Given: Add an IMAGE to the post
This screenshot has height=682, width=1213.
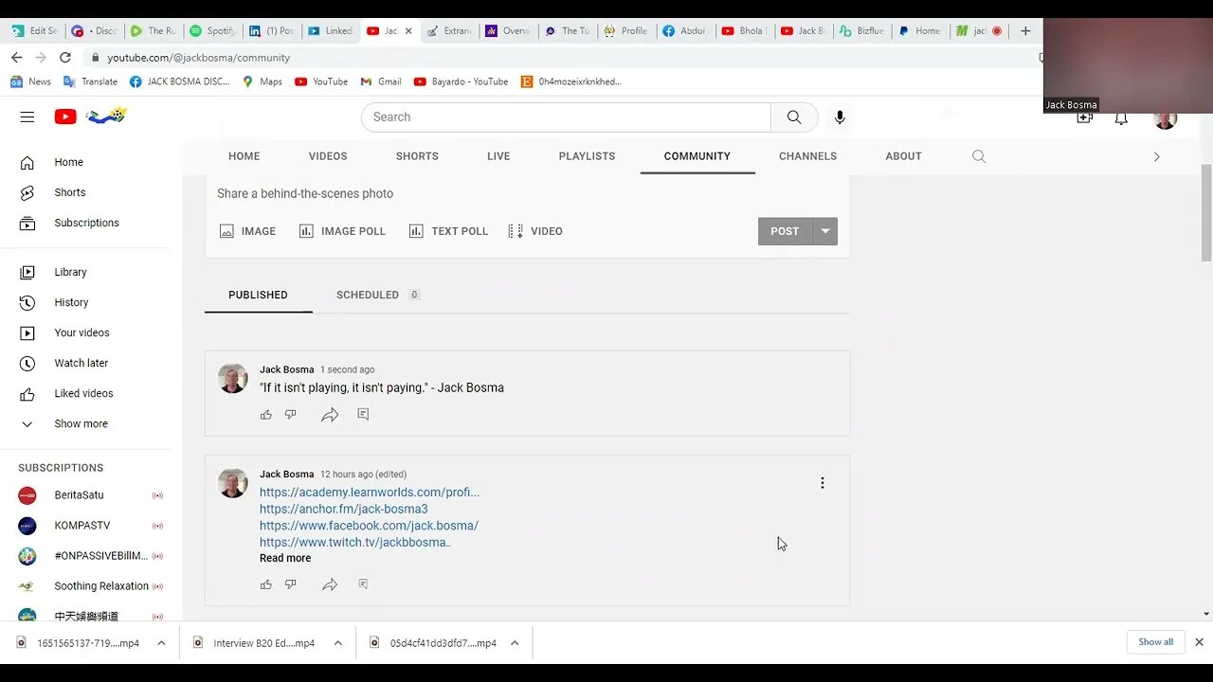Looking at the screenshot, I should 247,231.
